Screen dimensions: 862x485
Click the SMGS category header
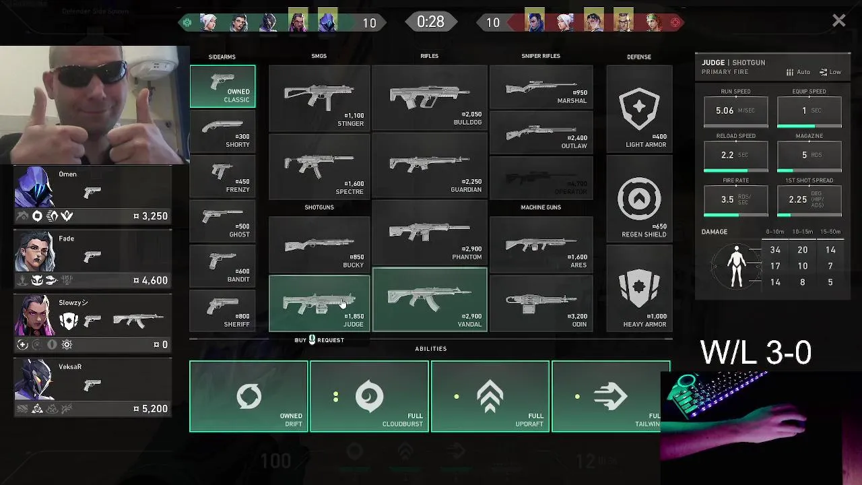point(319,56)
